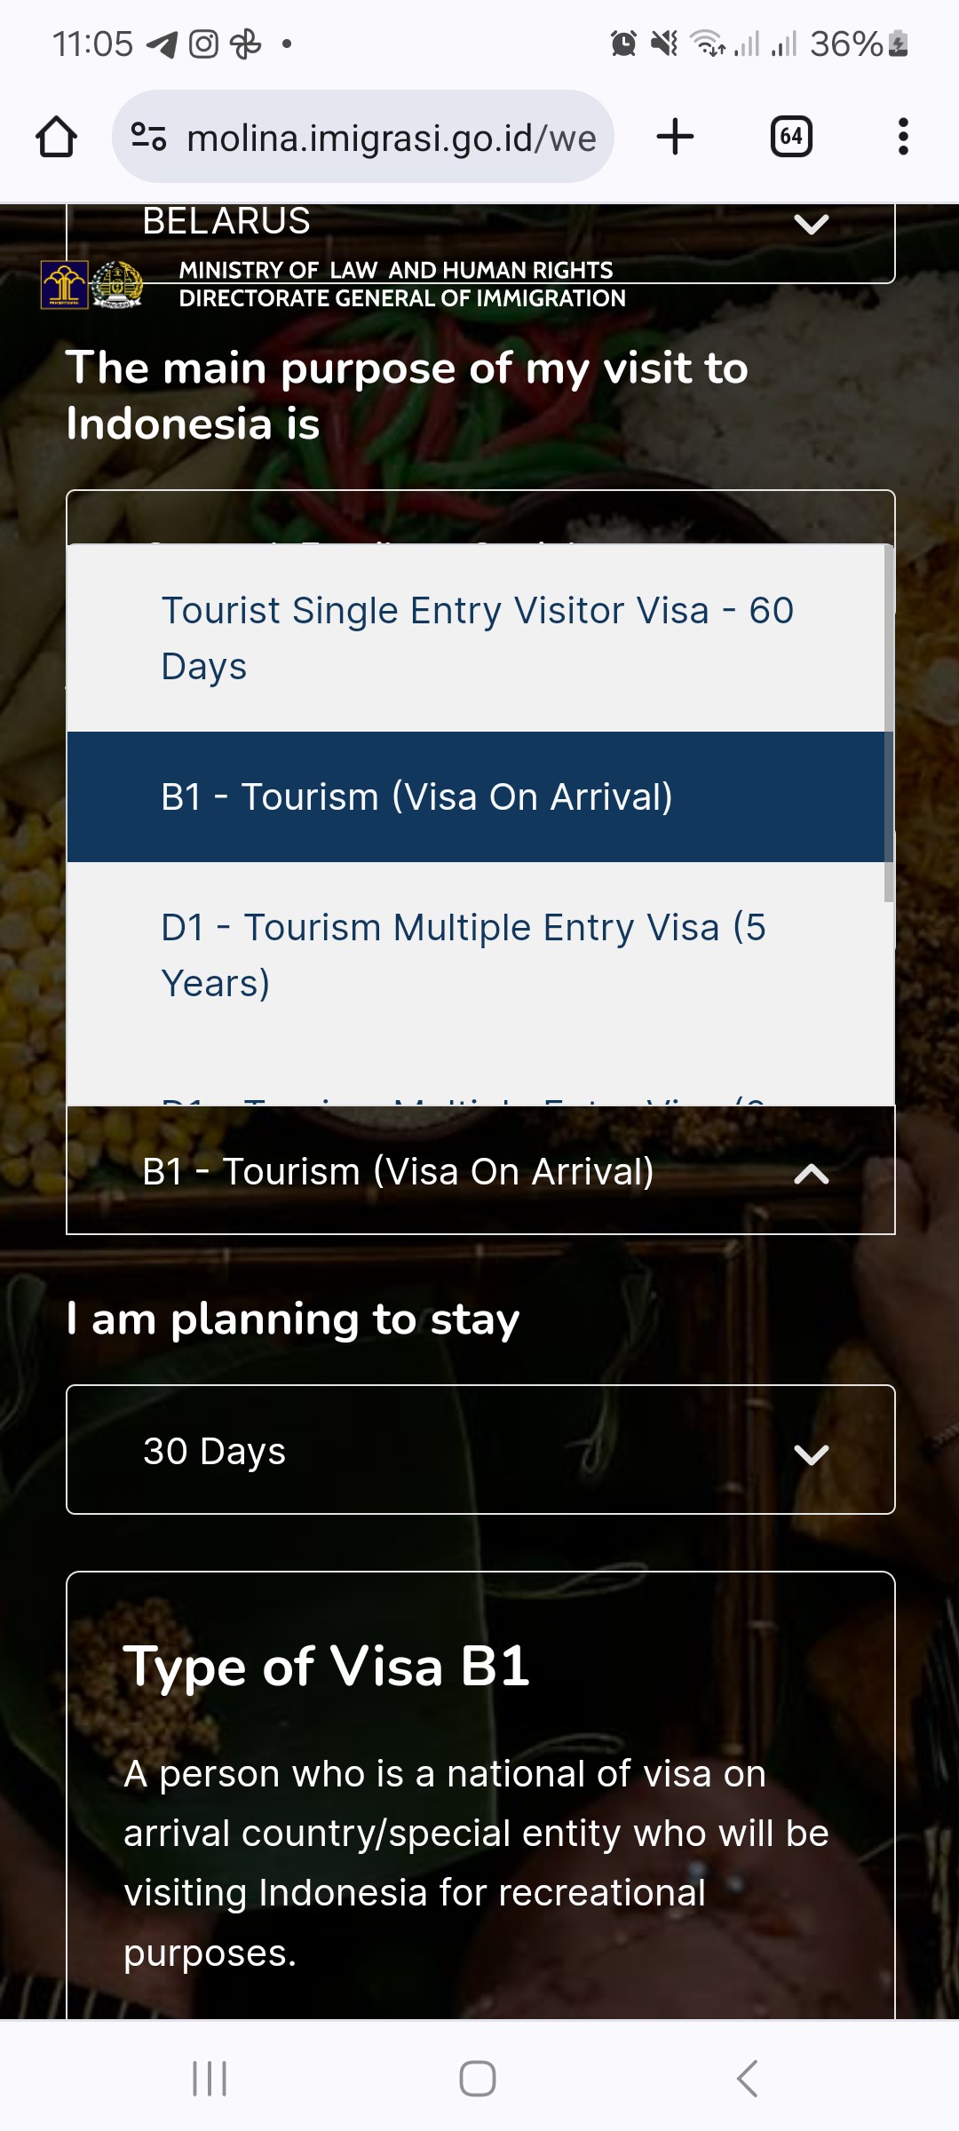
Task: Select Tourist Single Entry Visitor Visa option
Action: (476, 638)
